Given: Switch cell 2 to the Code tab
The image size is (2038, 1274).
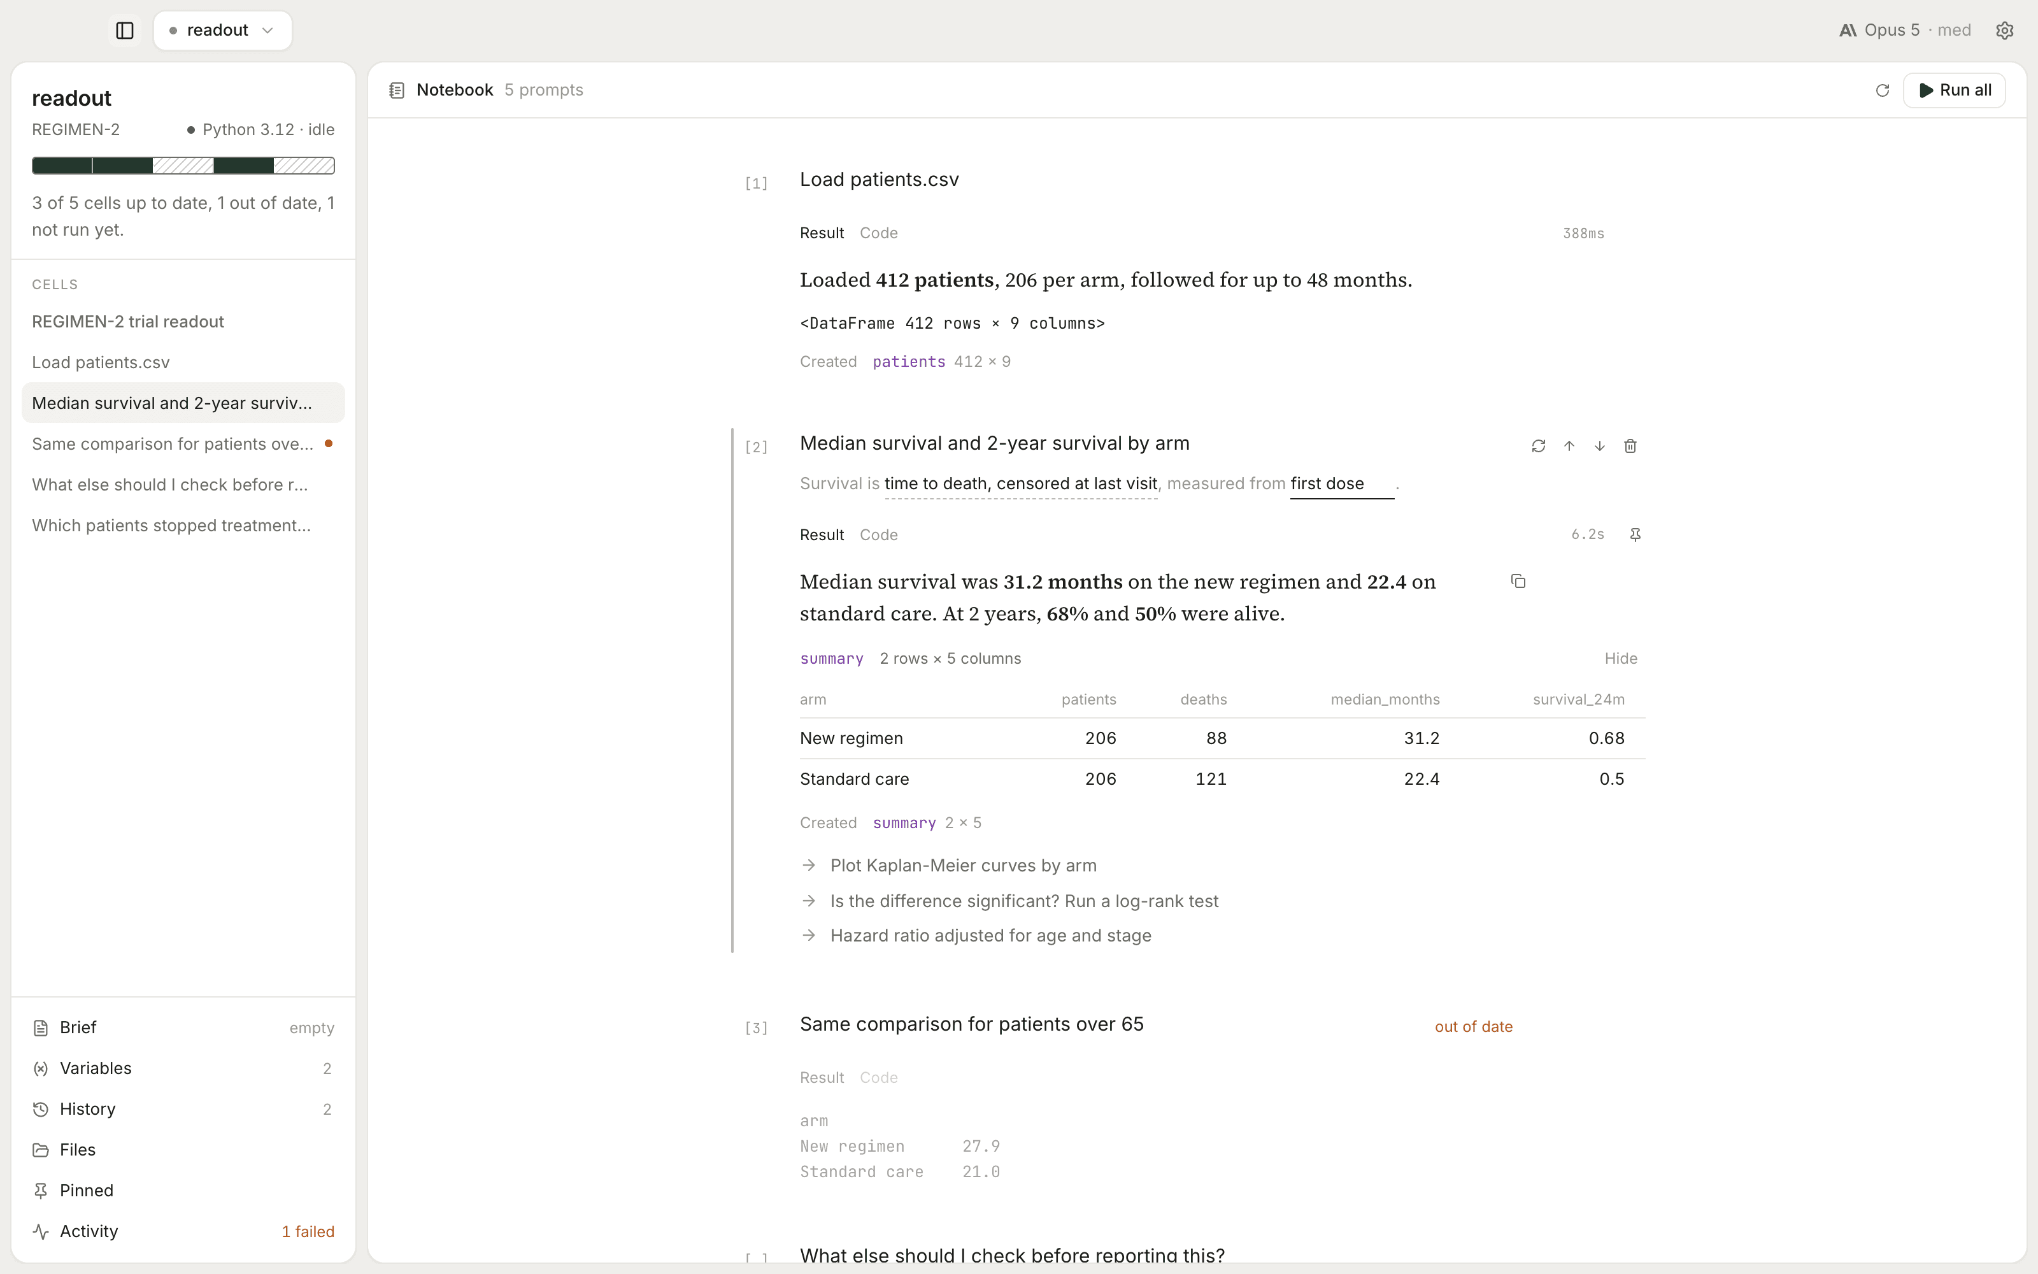Looking at the screenshot, I should [878, 535].
